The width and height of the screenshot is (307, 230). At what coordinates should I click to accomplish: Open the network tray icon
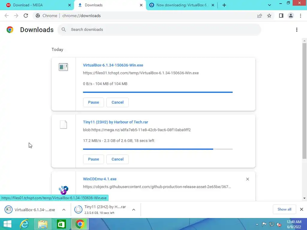pyautogui.click(x=272, y=224)
